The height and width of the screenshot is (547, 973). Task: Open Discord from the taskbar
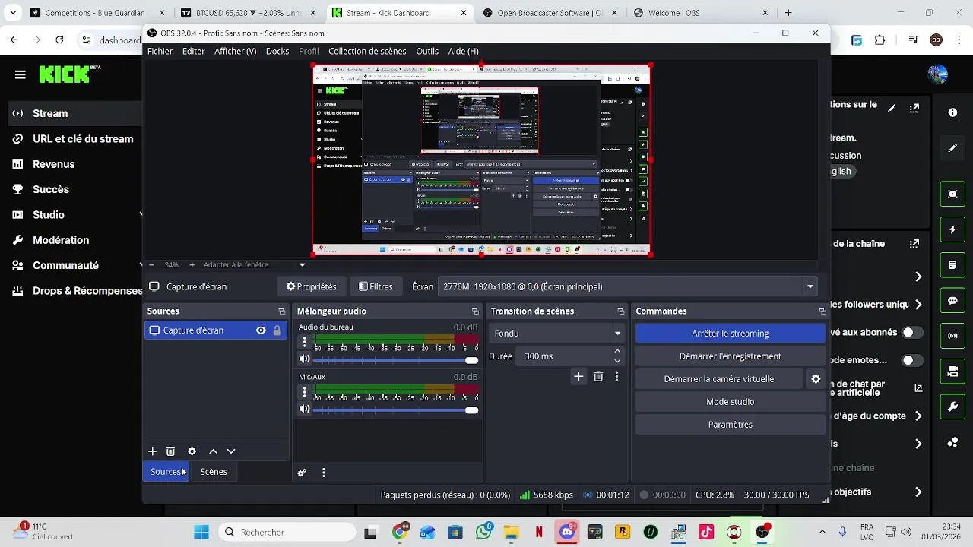point(567,533)
